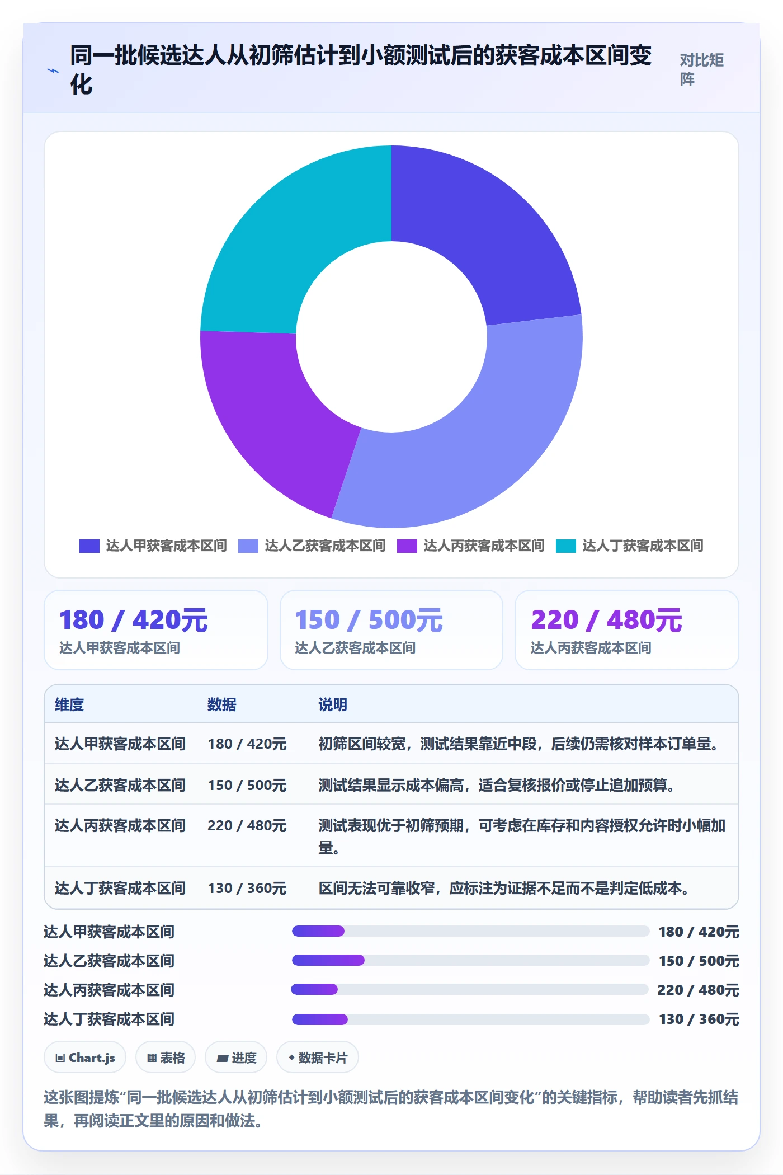Click progress value label 130 / 360元
Image resolution: width=783 pixels, height=1175 pixels.
[x=699, y=1019]
